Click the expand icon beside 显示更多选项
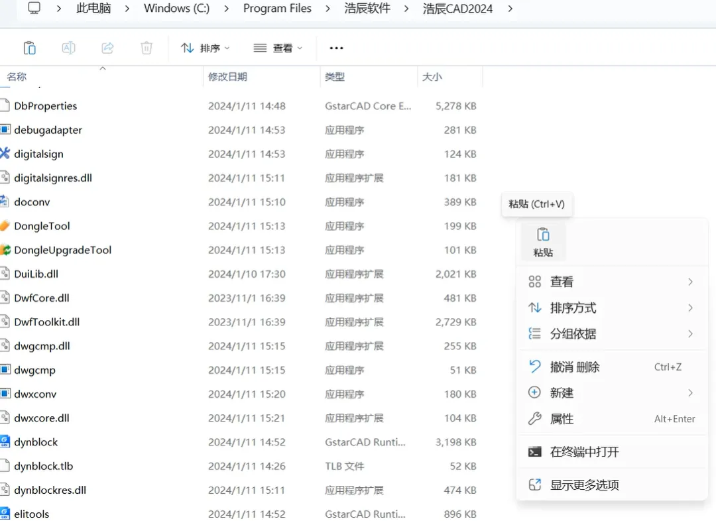This screenshot has height=521, width=716. click(535, 485)
